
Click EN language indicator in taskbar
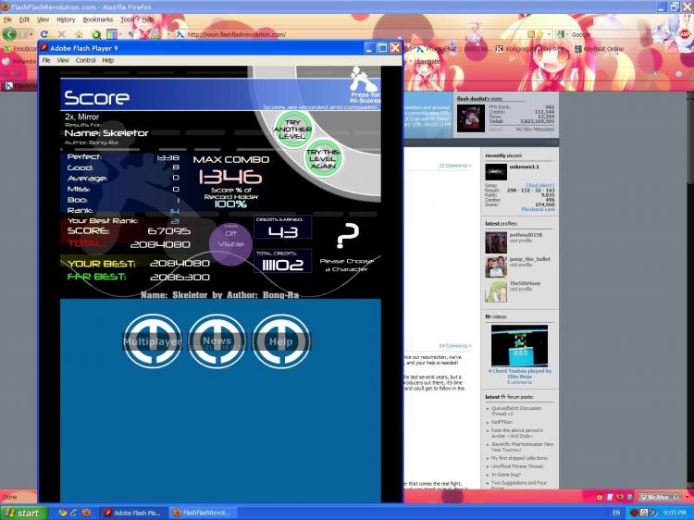pyautogui.click(x=616, y=513)
